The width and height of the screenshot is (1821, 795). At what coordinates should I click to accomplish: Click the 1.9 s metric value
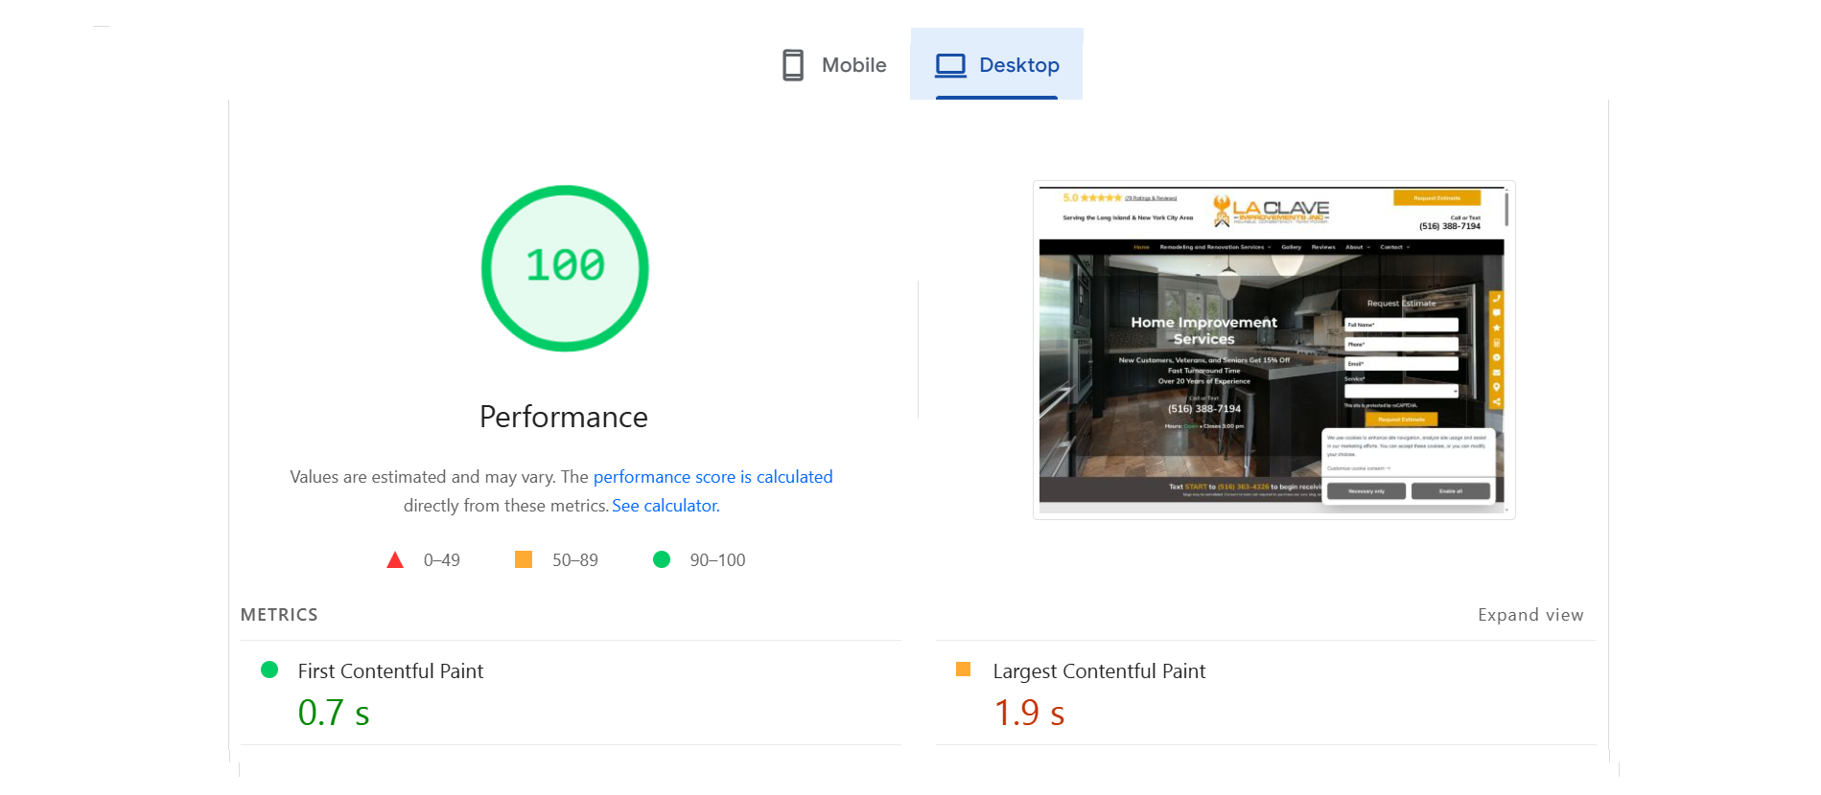pyautogui.click(x=1029, y=713)
